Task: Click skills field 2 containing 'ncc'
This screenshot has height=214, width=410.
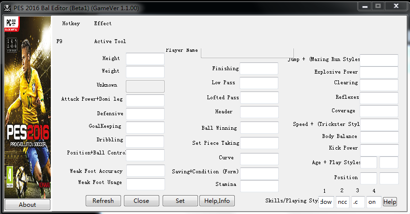Action: 343,202
